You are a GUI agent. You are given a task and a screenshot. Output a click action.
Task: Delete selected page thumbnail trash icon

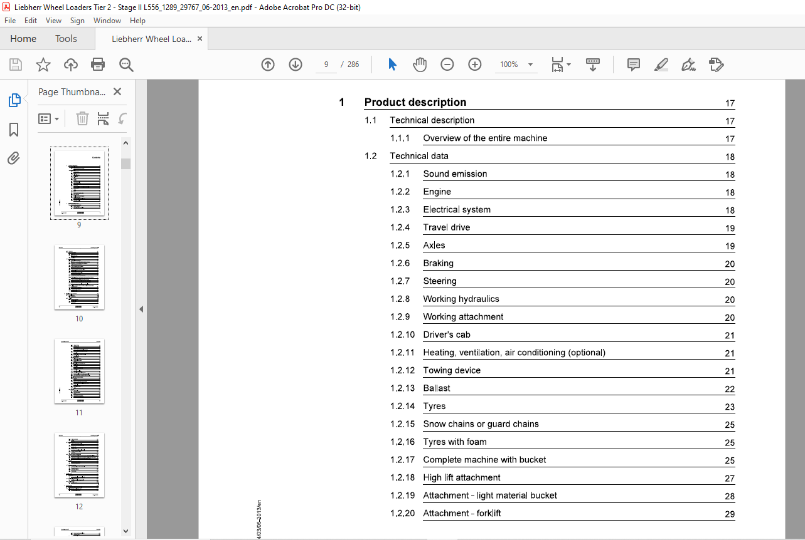82,118
